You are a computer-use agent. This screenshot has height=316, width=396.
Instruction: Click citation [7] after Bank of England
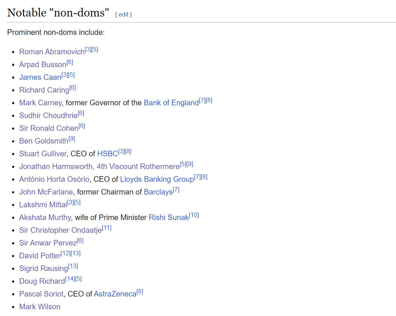[x=202, y=100]
